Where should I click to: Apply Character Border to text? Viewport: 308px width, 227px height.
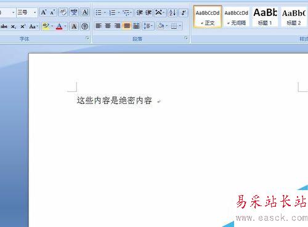point(84,12)
